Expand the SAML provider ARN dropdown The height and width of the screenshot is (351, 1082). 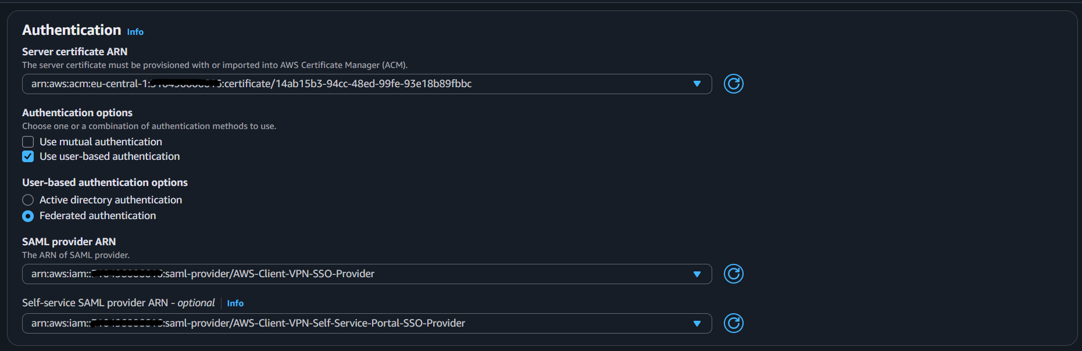(x=697, y=274)
